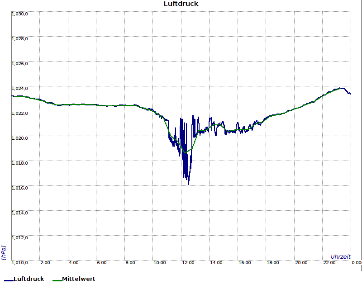Screen dimensions: 362x294
Task: Click the 1,016,0 y-axis value
Action: click(x=19, y=188)
